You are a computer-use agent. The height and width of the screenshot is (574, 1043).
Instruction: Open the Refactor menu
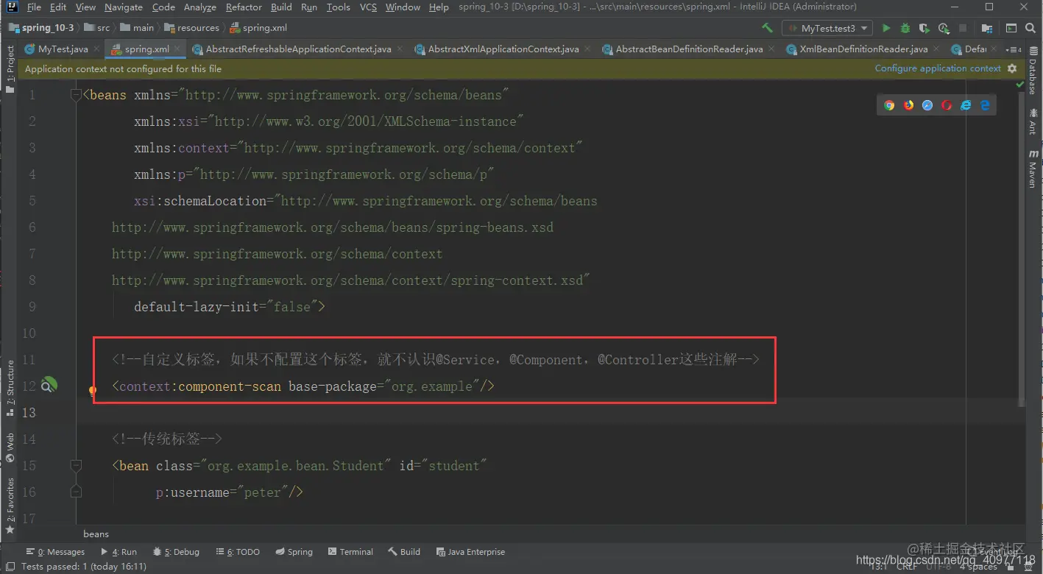click(244, 7)
